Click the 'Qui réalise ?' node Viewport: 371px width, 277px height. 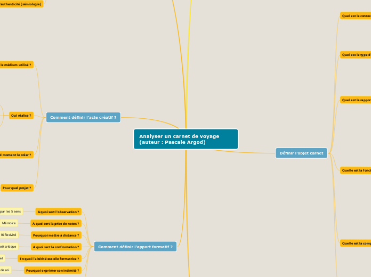click(x=21, y=116)
